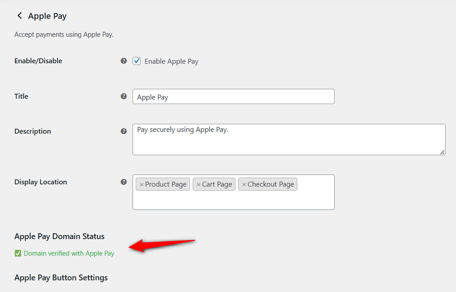
Task: Click the Apple Pay Button Settings heading
Action: pos(61,278)
